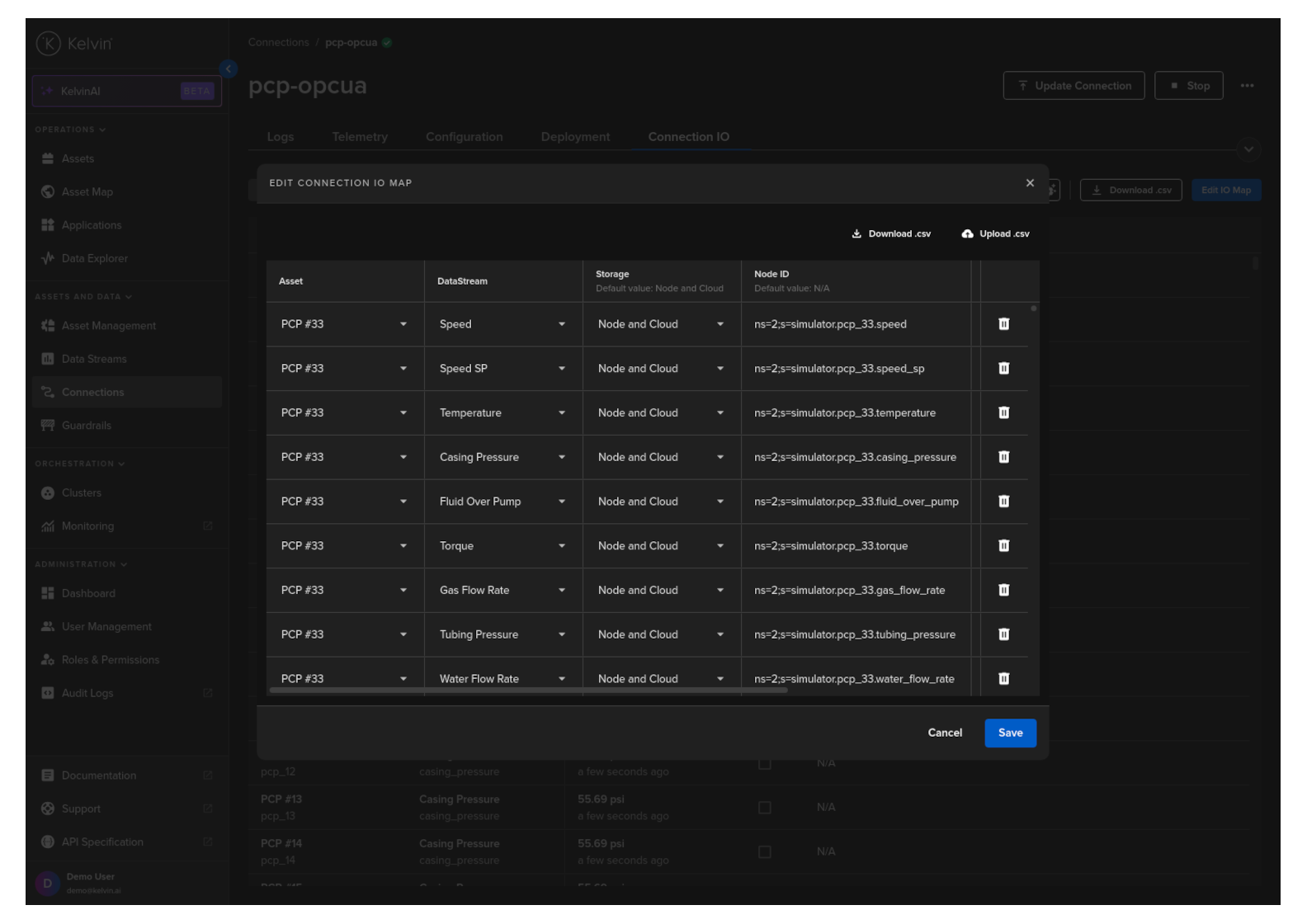
Task: Click the Download .csv icon in dialog
Action: point(856,234)
